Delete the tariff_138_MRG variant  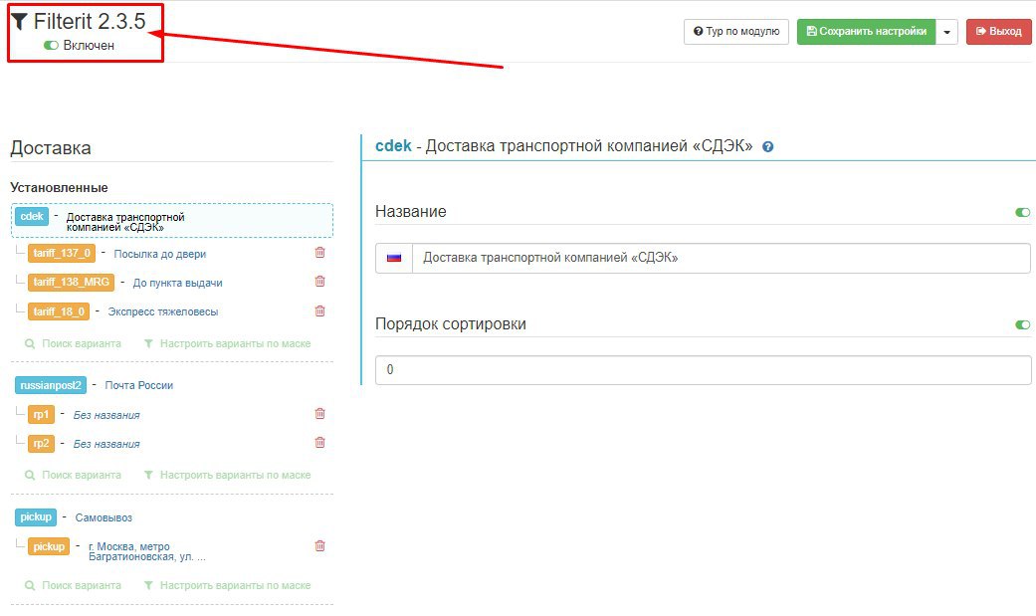point(319,282)
